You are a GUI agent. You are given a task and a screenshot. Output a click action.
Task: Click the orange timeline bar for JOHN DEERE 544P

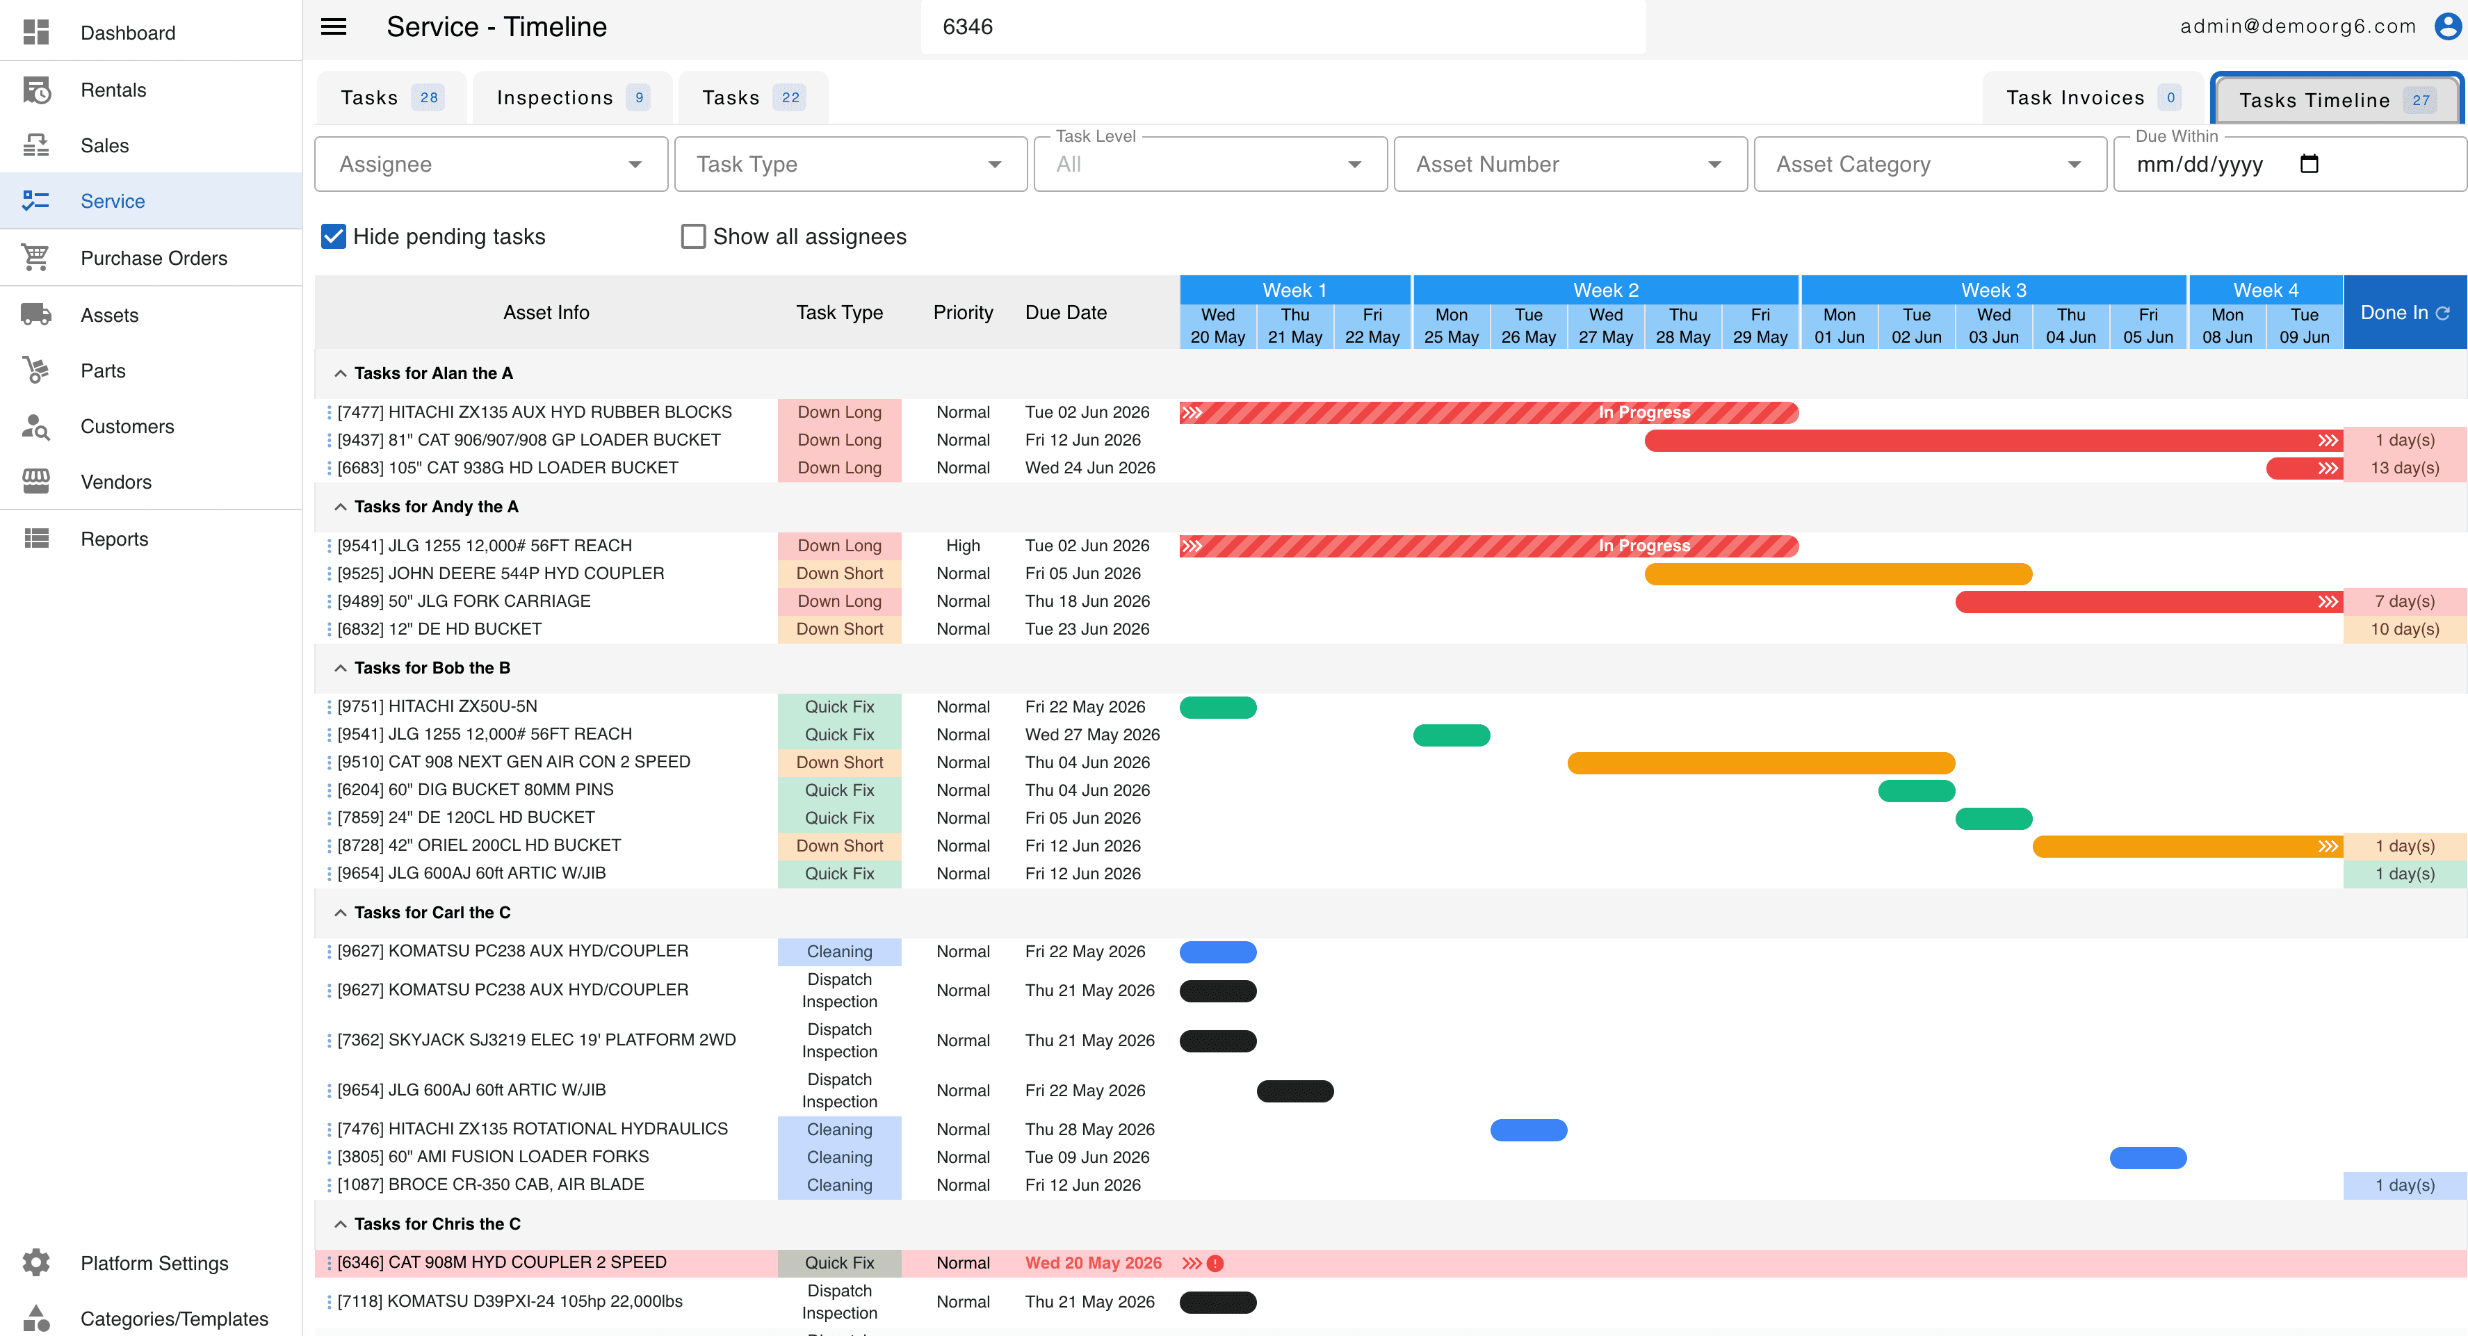(1839, 573)
